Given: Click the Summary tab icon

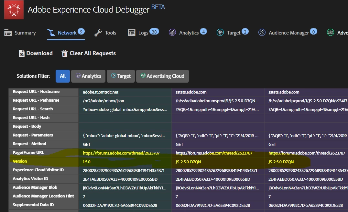Looking at the screenshot, I should click(x=8, y=33).
